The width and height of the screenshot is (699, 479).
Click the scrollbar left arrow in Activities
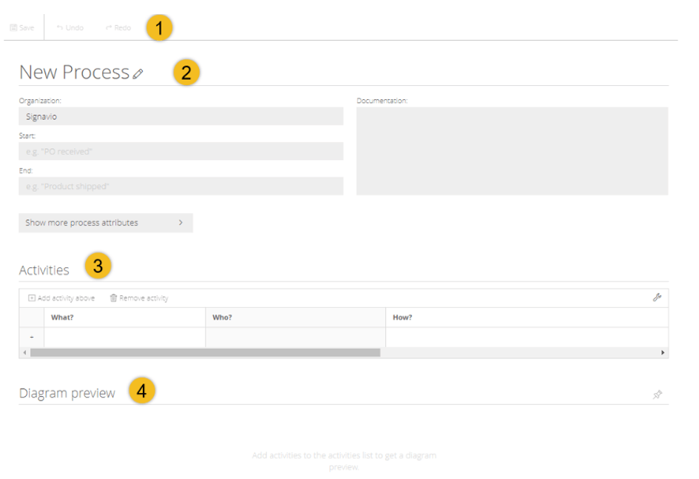pos(24,352)
